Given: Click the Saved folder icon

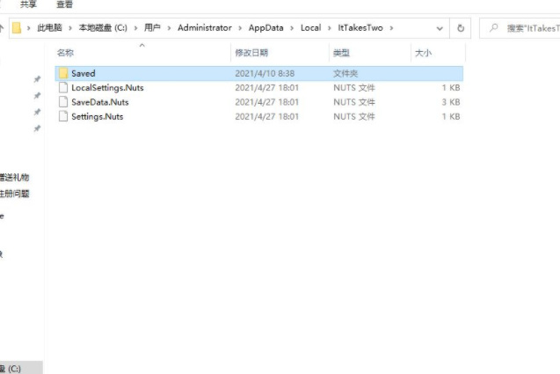Looking at the screenshot, I should (x=62, y=73).
